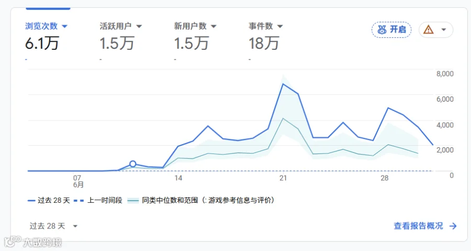Click the 2,000 y-axis label
The height and width of the screenshot is (251, 471).
coord(445,150)
